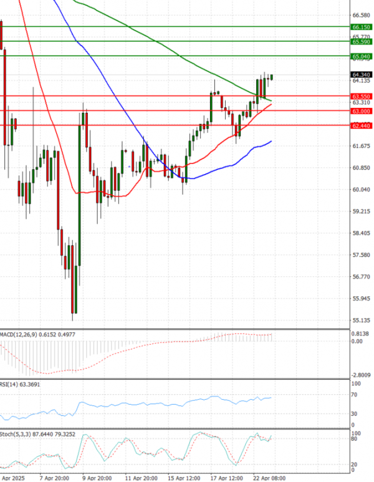Click the 66.580 price scale value

[x=361, y=15]
